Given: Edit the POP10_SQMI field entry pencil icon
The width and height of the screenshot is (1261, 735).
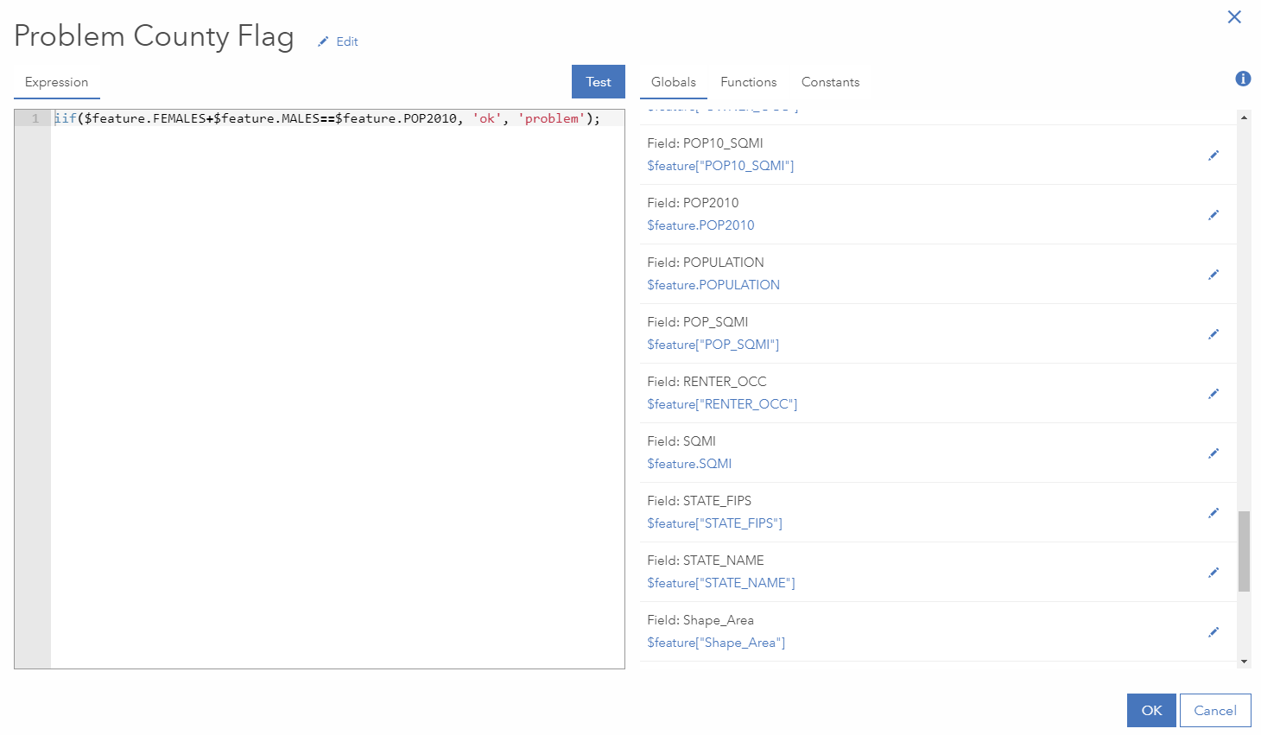Looking at the screenshot, I should pyautogui.click(x=1213, y=155).
